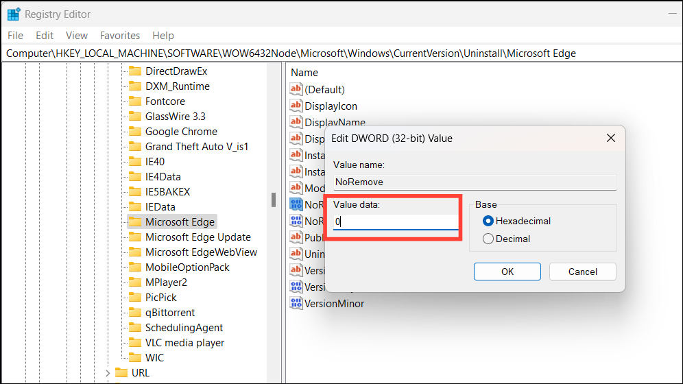Image resolution: width=683 pixels, height=384 pixels.
Task: Cancel the Edit DWORD dialog
Action: point(582,272)
